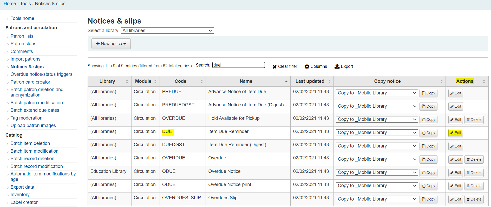The height and width of the screenshot is (207, 491).
Task: Open Copy to library dropdown for PREDUEDGST
Action: pyautogui.click(x=377, y=106)
